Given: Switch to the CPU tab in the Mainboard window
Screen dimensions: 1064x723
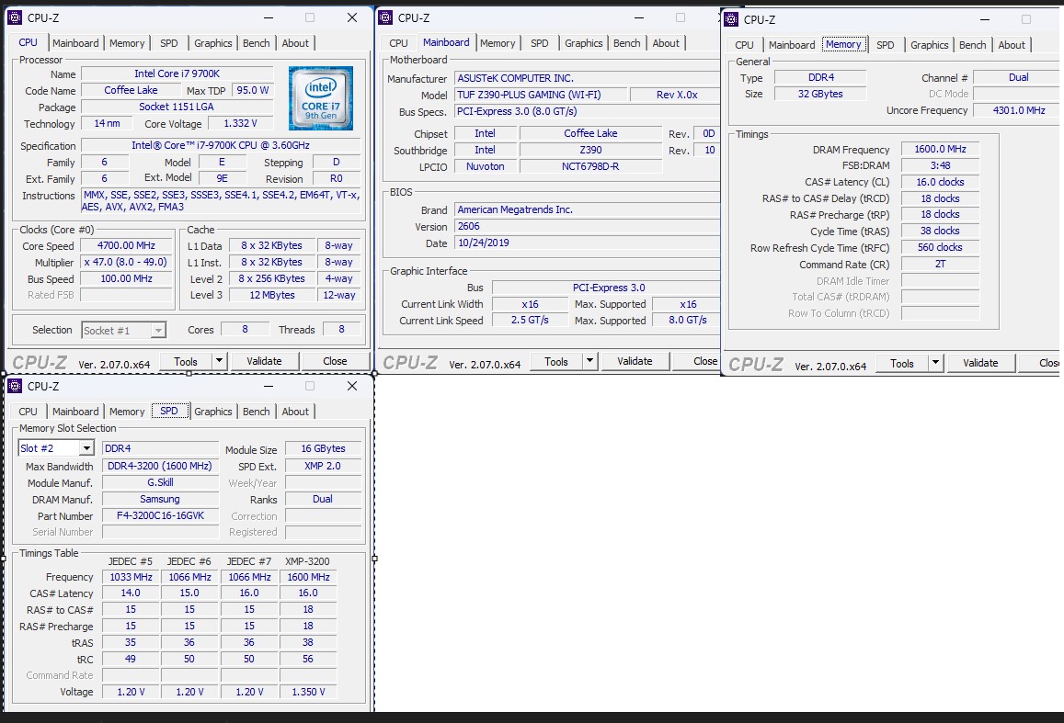Looking at the screenshot, I should 398,42.
